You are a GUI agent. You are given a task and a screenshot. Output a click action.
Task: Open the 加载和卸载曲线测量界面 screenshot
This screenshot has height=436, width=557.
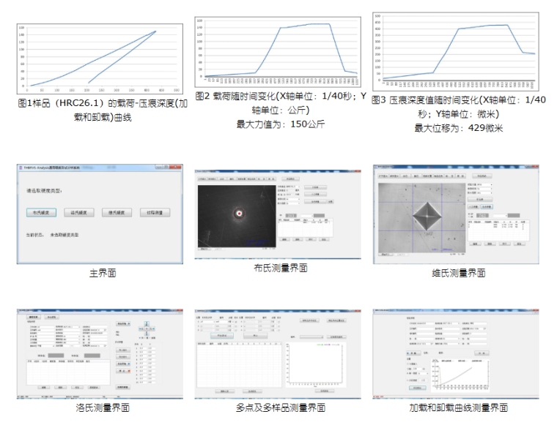(457, 353)
